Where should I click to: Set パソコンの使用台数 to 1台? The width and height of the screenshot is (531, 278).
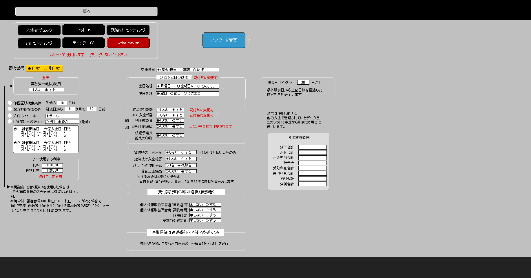167,165
